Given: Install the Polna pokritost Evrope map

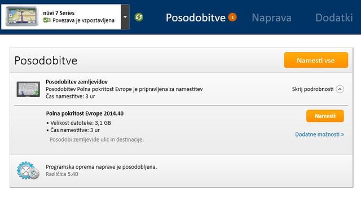Looking at the screenshot, I should (325, 116).
